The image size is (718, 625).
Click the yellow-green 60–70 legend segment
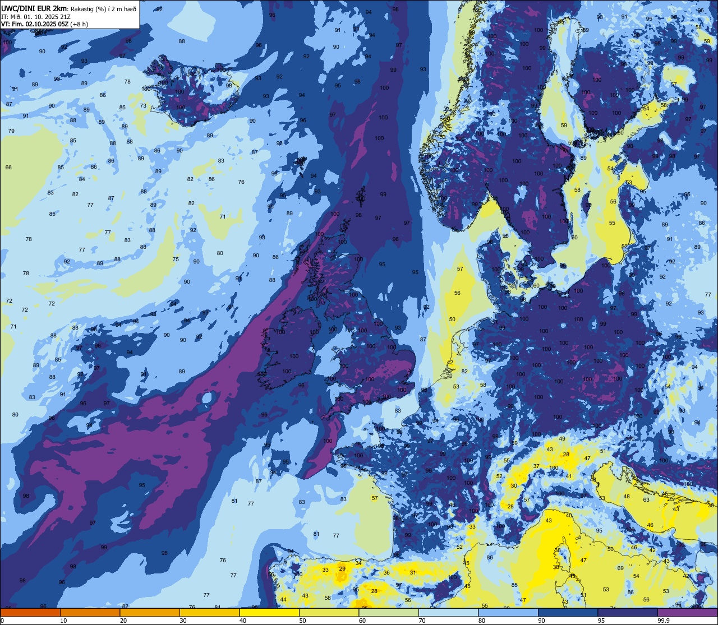point(389,613)
